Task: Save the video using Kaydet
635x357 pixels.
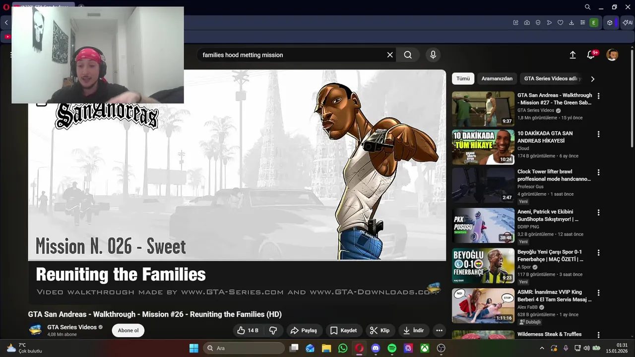Action: [343, 330]
